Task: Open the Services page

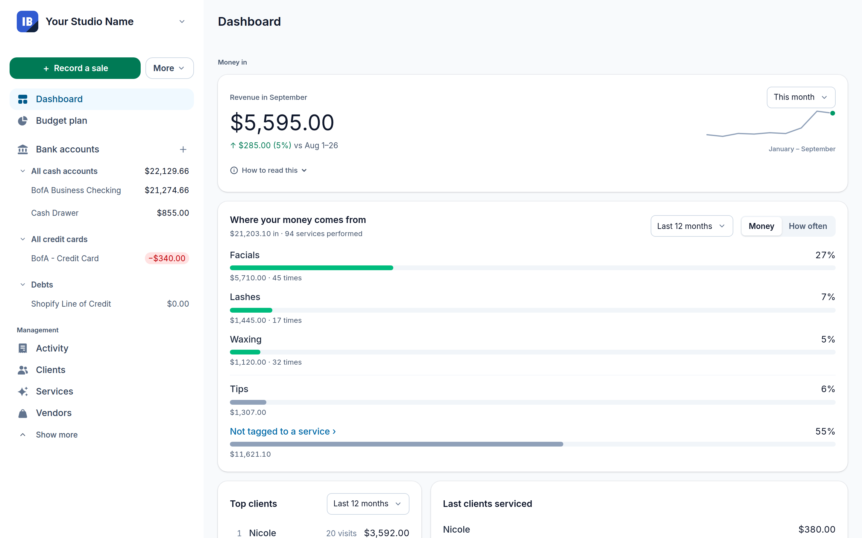Action: point(102,392)
